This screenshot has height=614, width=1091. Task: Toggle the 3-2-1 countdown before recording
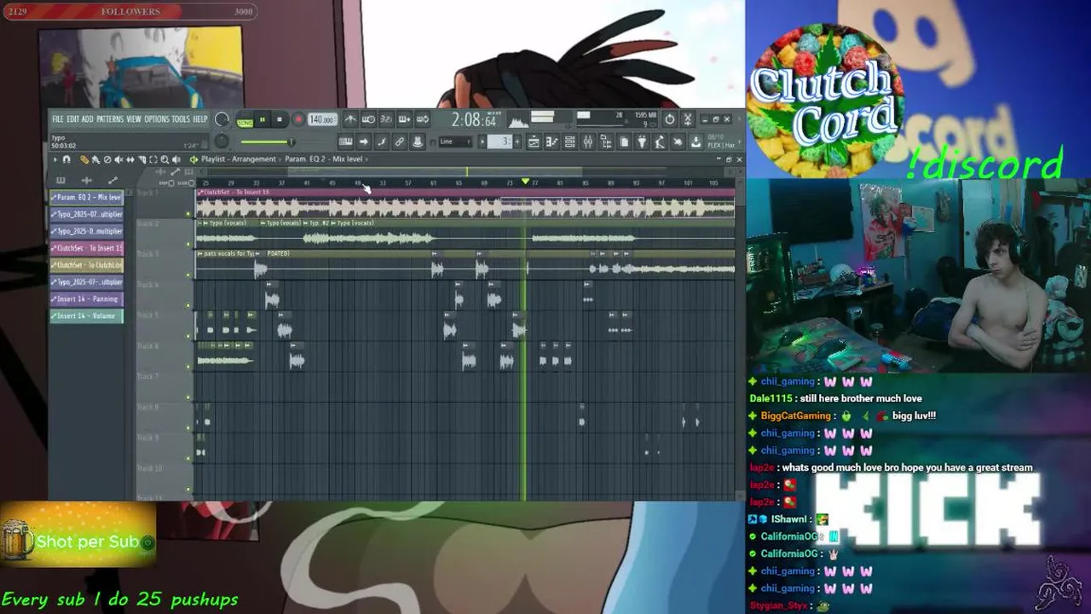(x=386, y=119)
